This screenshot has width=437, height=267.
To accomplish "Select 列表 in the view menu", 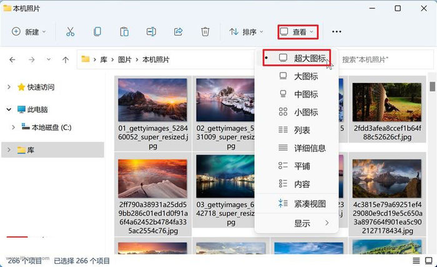I will pos(302,130).
